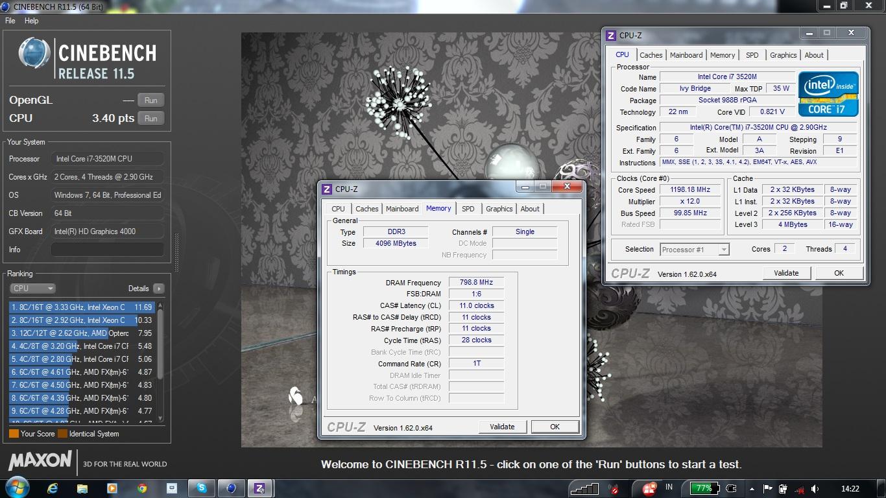This screenshot has width=886, height=498.
Task: Switch to Mainboard tab in Memory CPU-Z window
Action: pos(402,209)
